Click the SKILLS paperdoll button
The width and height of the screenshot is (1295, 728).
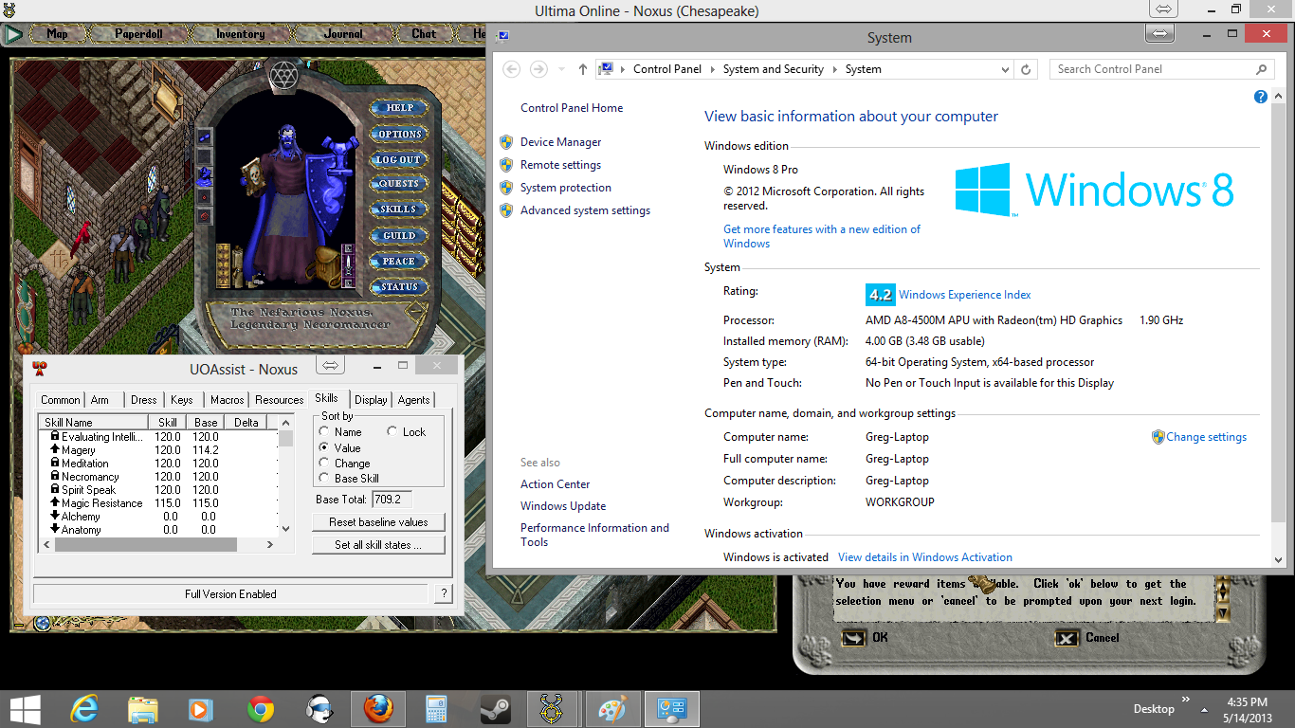(x=398, y=209)
